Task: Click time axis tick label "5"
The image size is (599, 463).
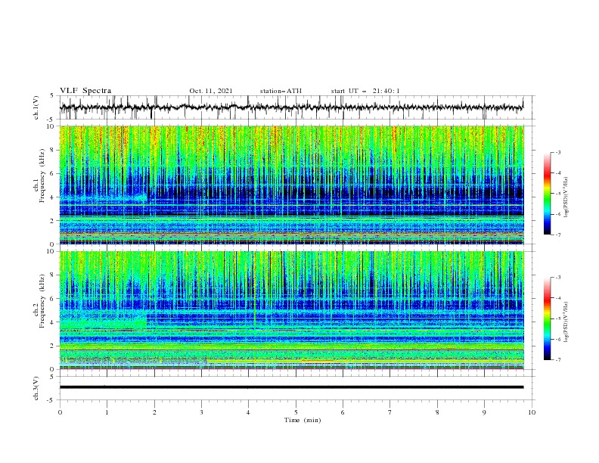Action: (x=296, y=412)
